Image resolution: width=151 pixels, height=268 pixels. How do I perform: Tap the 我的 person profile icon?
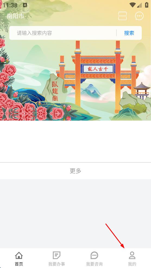click(132, 255)
